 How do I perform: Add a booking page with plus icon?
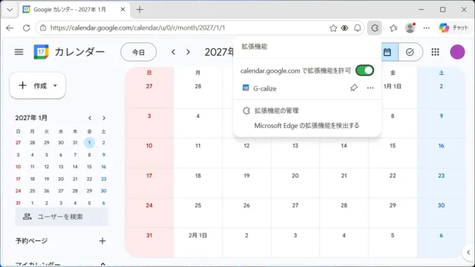(x=102, y=241)
